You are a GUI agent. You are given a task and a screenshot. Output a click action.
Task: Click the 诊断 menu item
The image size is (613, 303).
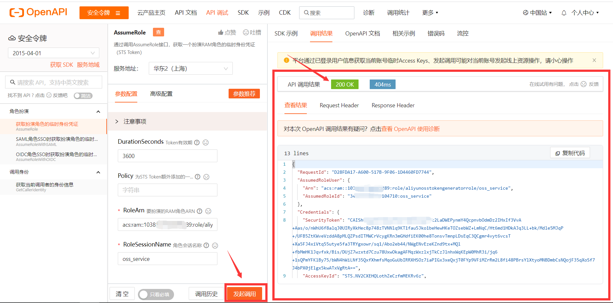369,13
